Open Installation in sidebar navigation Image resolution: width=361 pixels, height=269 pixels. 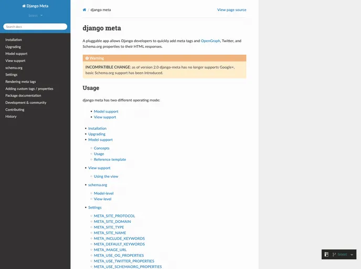14,39
